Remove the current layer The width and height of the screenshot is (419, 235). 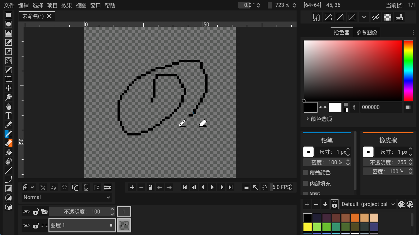point(43,187)
